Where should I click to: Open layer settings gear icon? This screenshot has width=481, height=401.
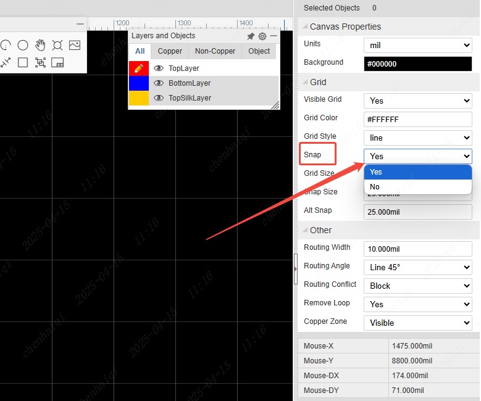coord(262,36)
